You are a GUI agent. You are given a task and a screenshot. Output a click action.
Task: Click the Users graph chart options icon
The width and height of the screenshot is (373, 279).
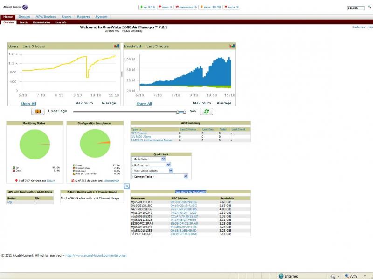(x=117, y=46)
